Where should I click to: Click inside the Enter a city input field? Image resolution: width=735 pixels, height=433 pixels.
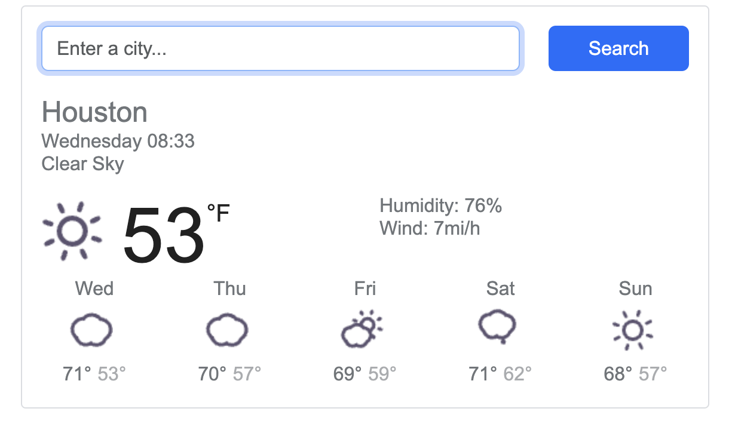[281, 48]
